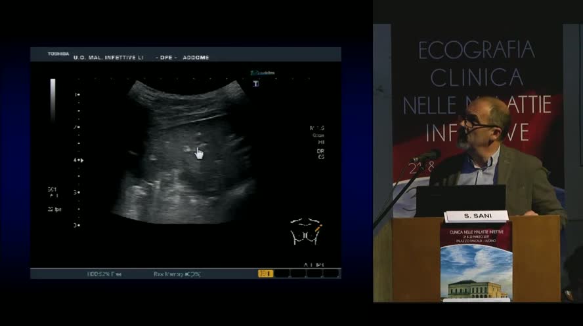Viewport: 583px width, 326px height.
Task: Click the speaker's laptop on podium
Action: pyautogui.click(x=461, y=200)
